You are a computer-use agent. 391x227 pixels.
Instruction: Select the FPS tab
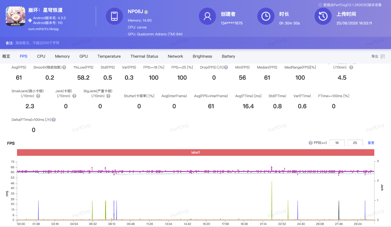[24, 56]
